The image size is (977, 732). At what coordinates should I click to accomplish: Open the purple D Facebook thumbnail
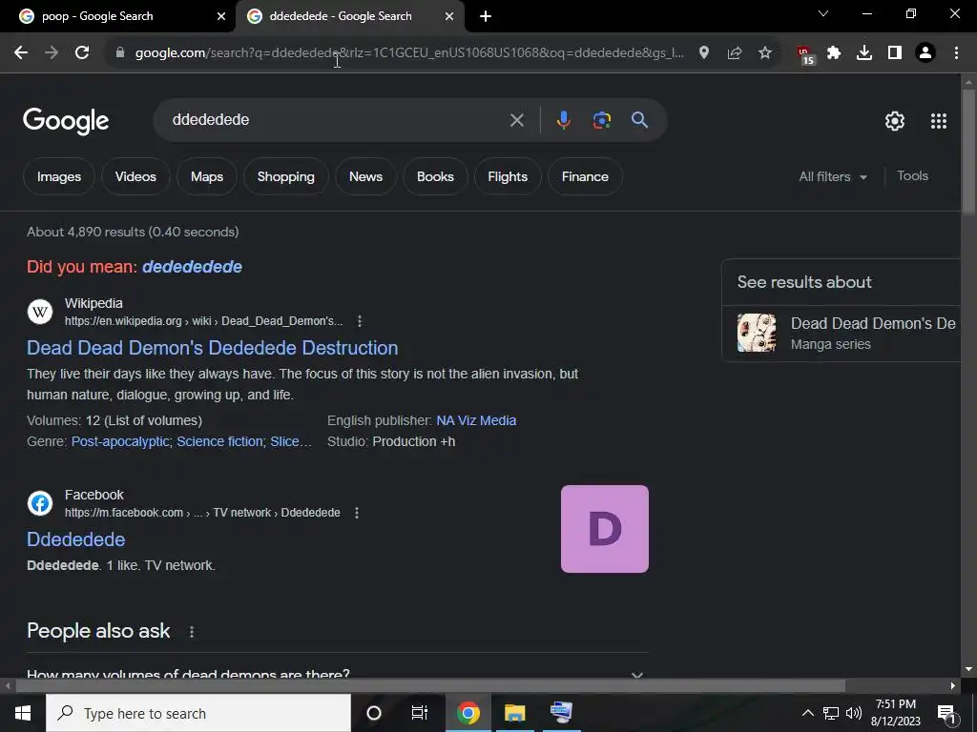(x=604, y=529)
